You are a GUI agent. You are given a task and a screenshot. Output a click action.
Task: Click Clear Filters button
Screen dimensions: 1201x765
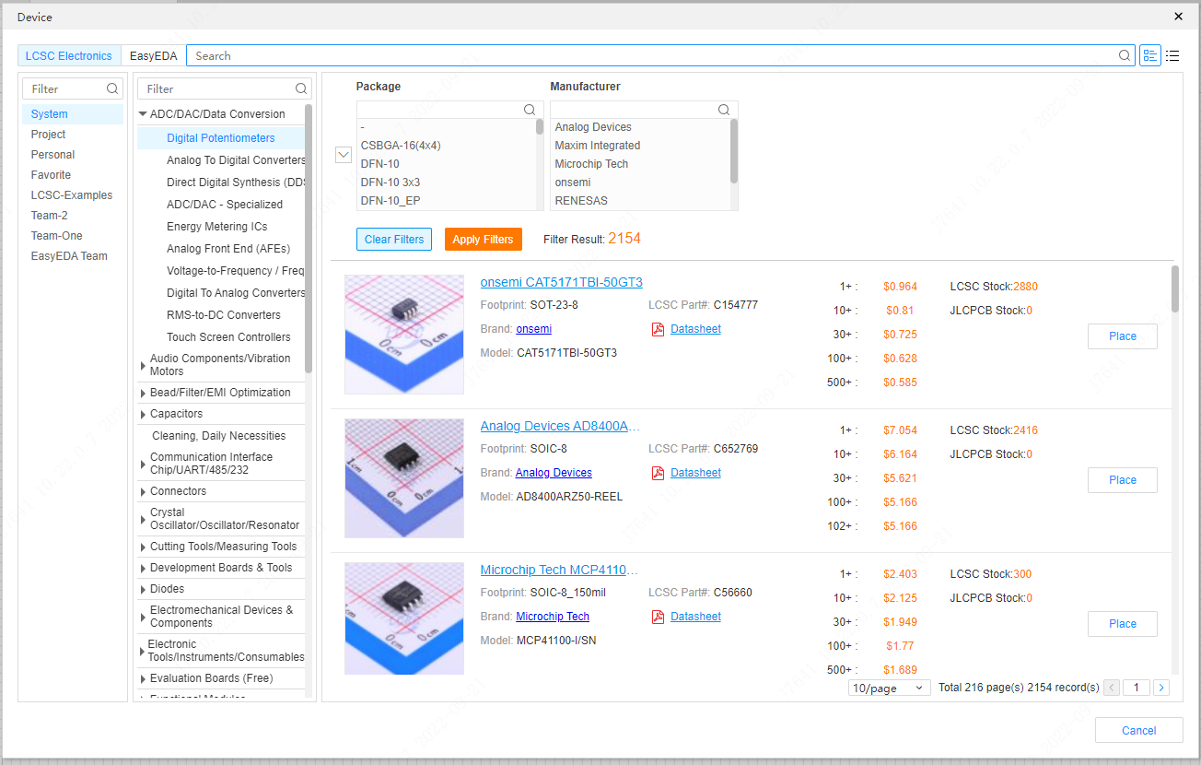[394, 239]
